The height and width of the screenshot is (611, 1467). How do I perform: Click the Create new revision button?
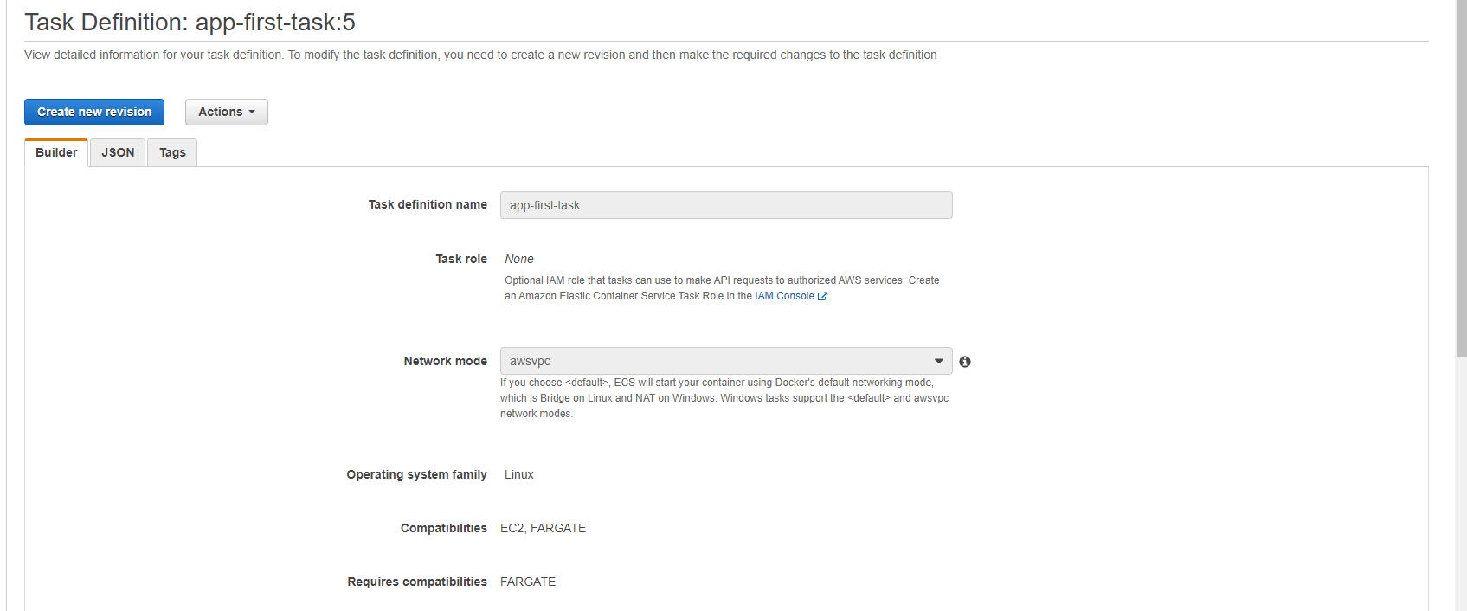pos(94,112)
